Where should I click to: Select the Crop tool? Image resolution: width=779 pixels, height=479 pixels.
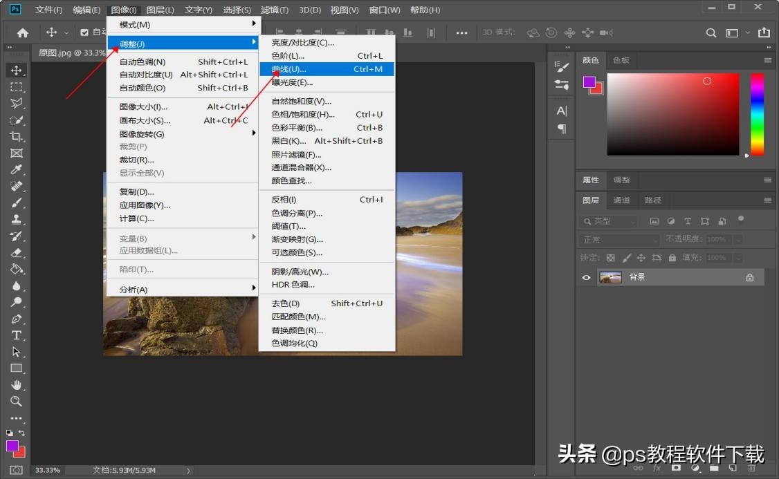(17, 136)
